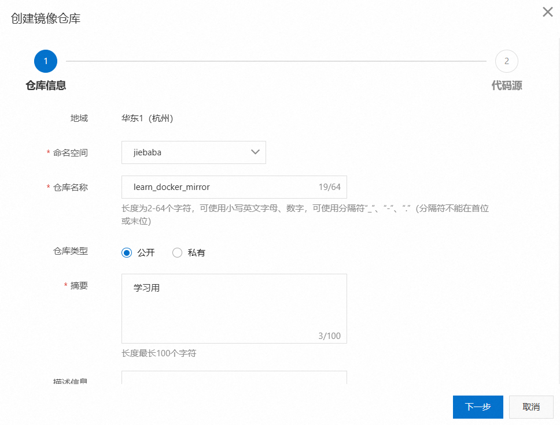Click the progress line between the steps

coord(276,61)
